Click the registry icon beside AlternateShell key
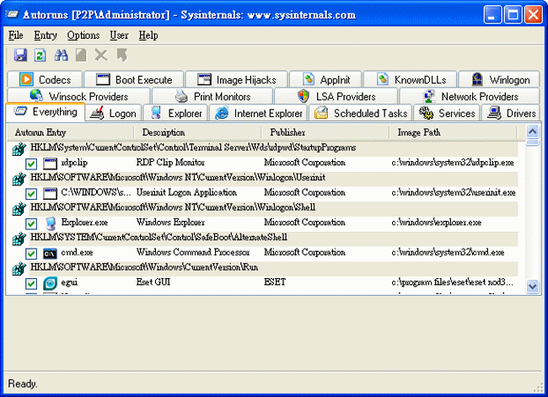548x397 pixels. coord(18,239)
